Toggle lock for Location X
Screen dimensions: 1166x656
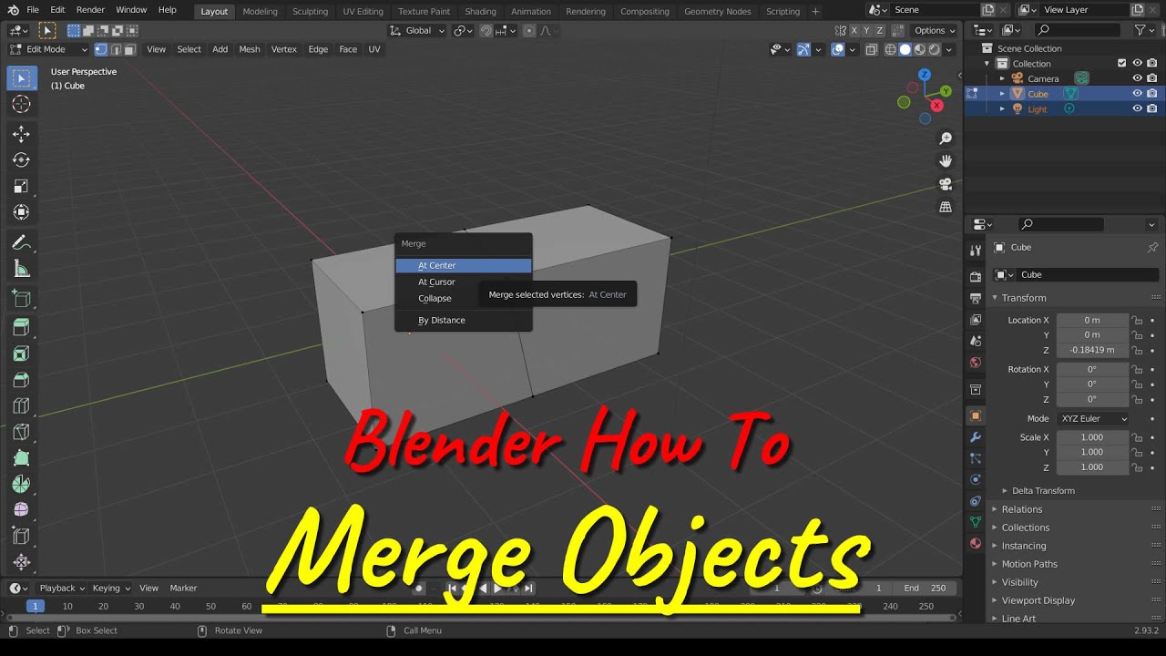point(1137,321)
